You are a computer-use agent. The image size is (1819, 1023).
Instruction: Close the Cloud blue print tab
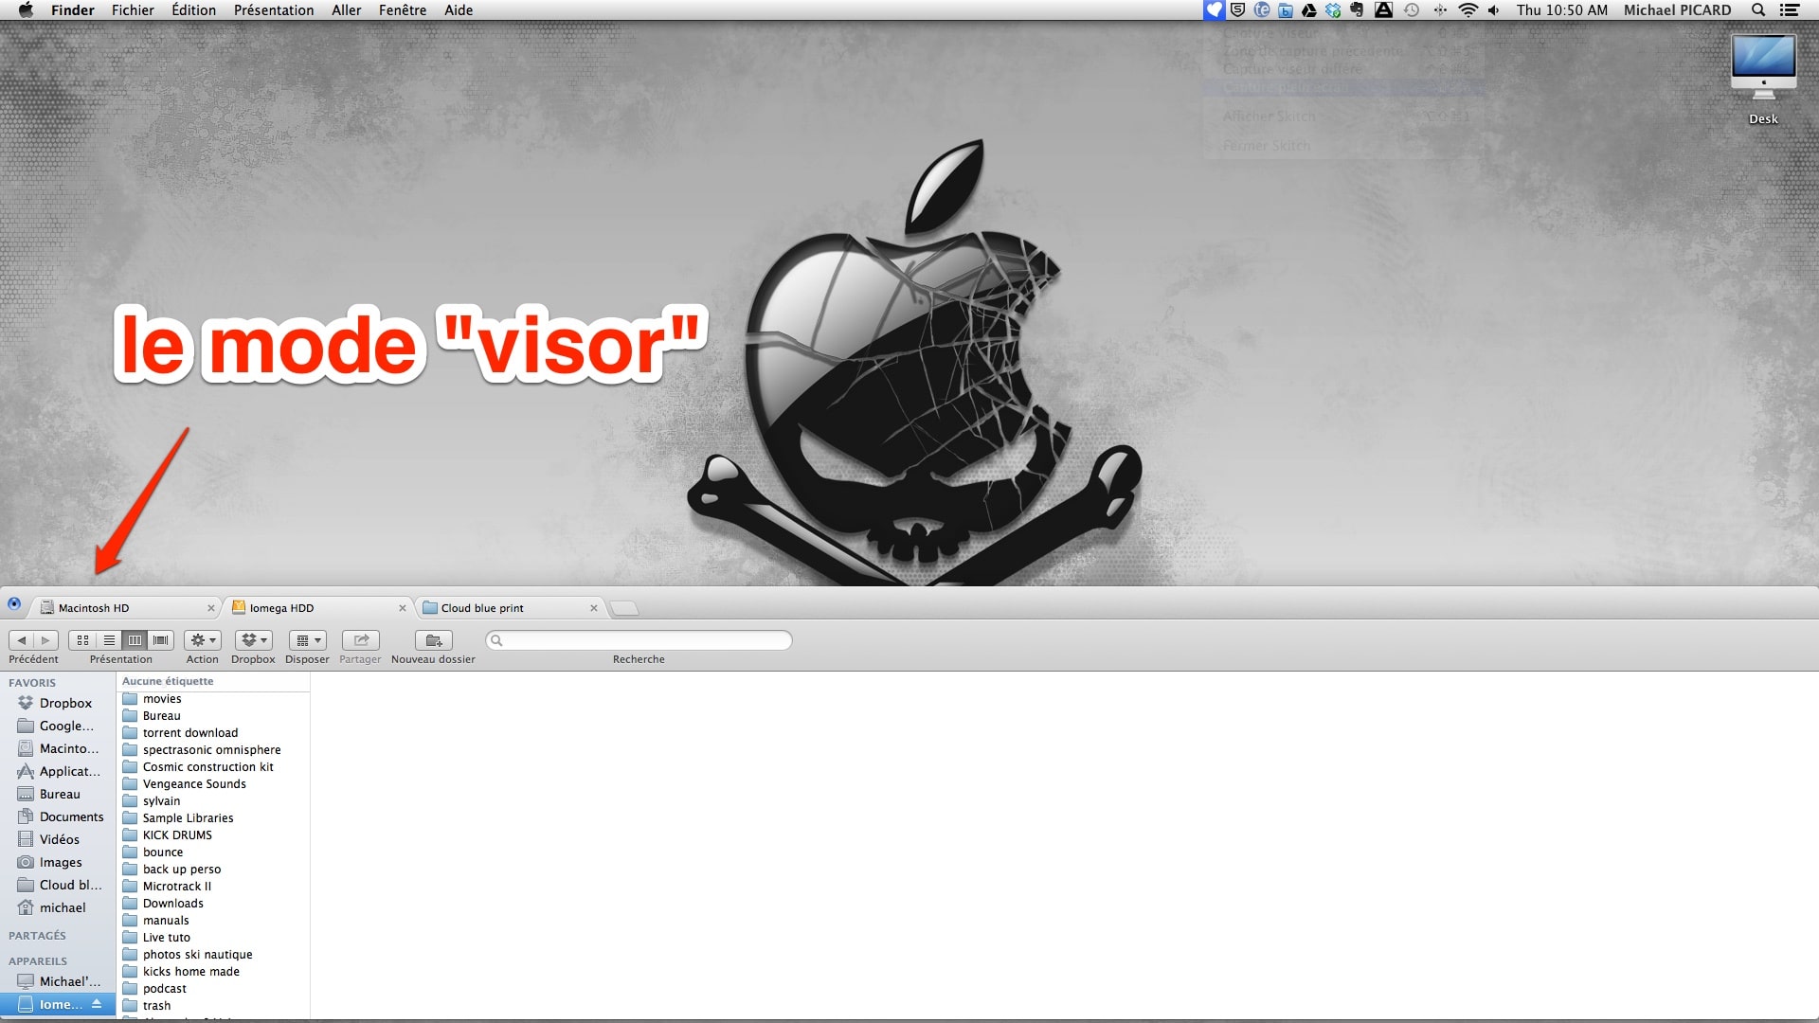pyautogui.click(x=594, y=608)
